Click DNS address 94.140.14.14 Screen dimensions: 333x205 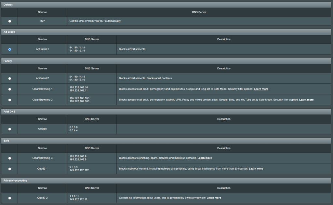[77, 48]
